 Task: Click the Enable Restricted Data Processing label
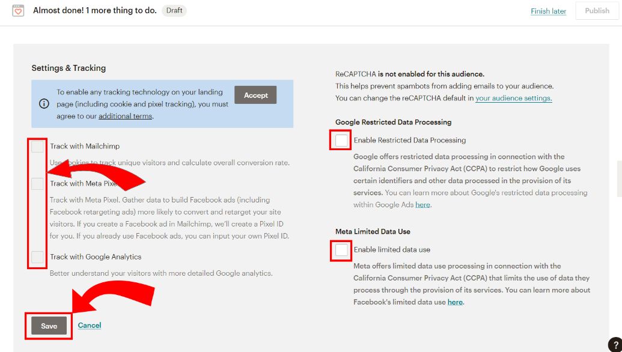[410, 141]
